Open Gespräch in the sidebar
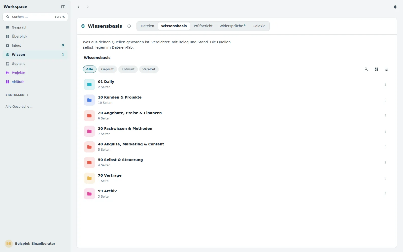The height and width of the screenshot is (252, 403). 35,27
